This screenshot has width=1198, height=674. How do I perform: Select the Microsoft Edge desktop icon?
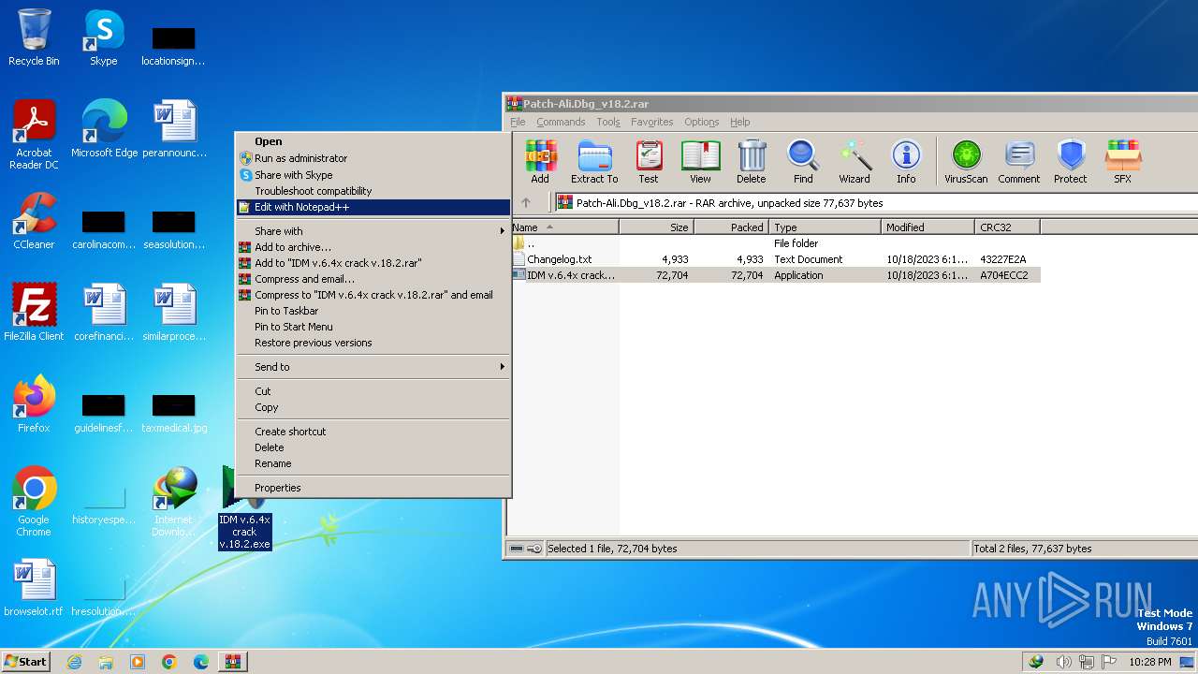click(x=104, y=128)
